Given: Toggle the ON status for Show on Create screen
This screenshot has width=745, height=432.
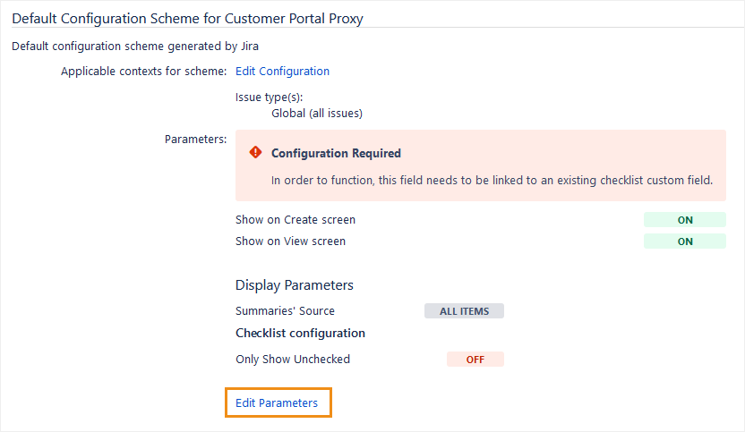Looking at the screenshot, I should 685,220.
